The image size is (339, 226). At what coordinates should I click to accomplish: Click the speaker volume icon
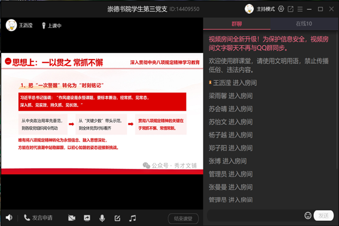(9, 218)
